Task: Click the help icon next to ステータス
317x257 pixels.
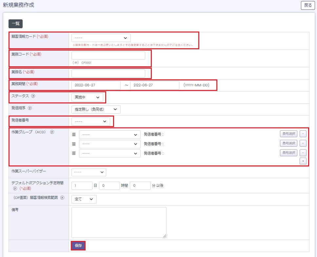Action: tap(33, 96)
